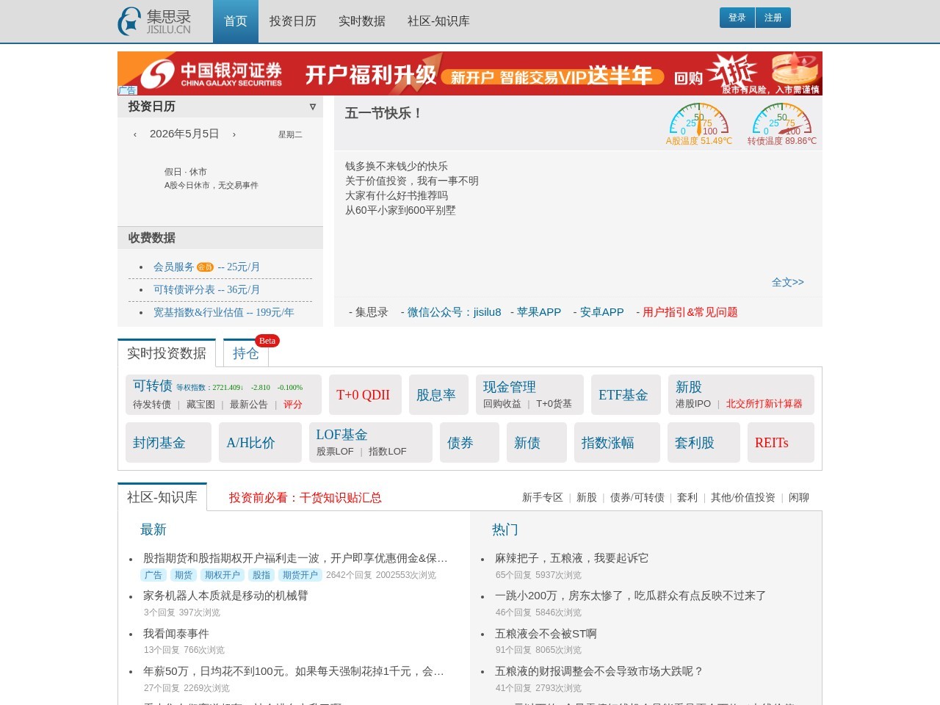Open article 钱多换不来钱少的快乐
The width and height of the screenshot is (940, 705).
pos(397,167)
